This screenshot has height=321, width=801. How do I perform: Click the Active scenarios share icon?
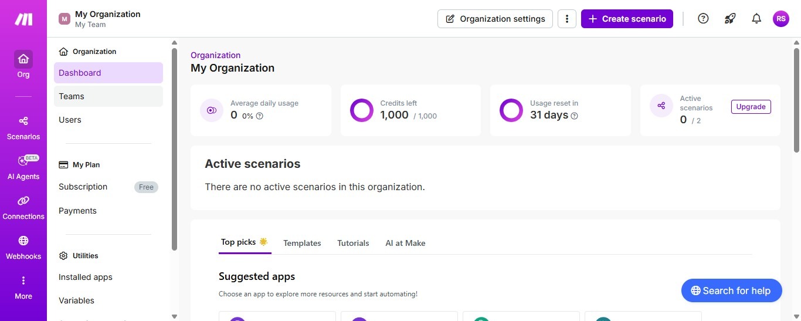coord(661,106)
